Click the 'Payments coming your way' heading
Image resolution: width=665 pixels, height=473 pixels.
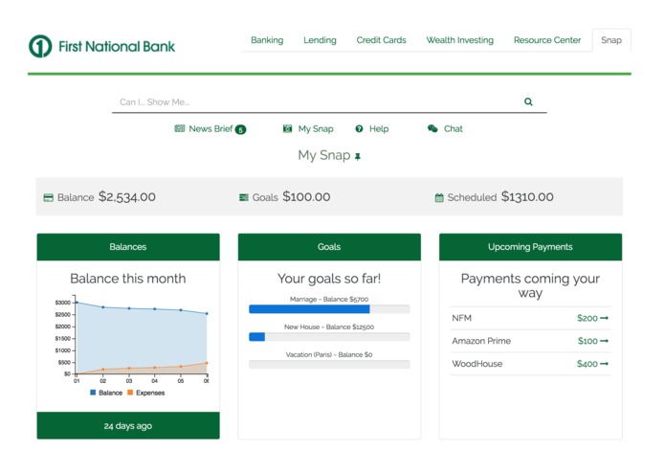click(530, 286)
